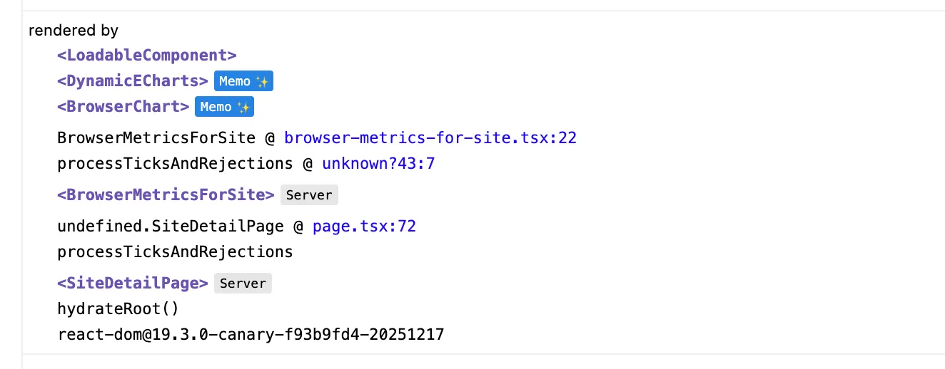The image size is (945, 369).
Task: Click the Memo label next to DynamicECharts
Action: [235, 81]
